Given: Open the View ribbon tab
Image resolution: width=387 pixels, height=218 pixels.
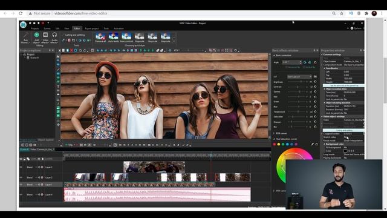Looking at the screenshot, I should [67, 28].
